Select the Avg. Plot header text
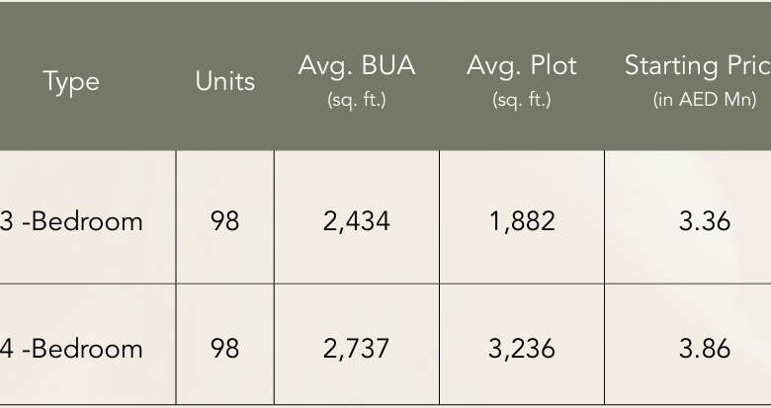 pos(522,66)
